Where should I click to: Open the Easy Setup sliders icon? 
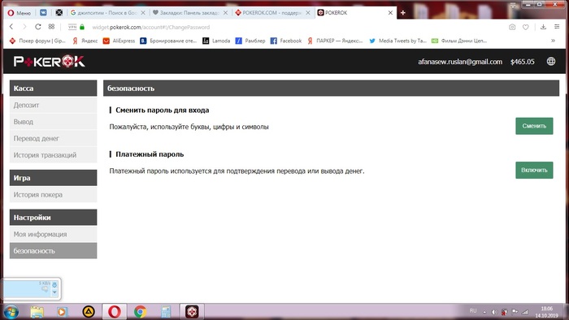(x=557, y=27)
